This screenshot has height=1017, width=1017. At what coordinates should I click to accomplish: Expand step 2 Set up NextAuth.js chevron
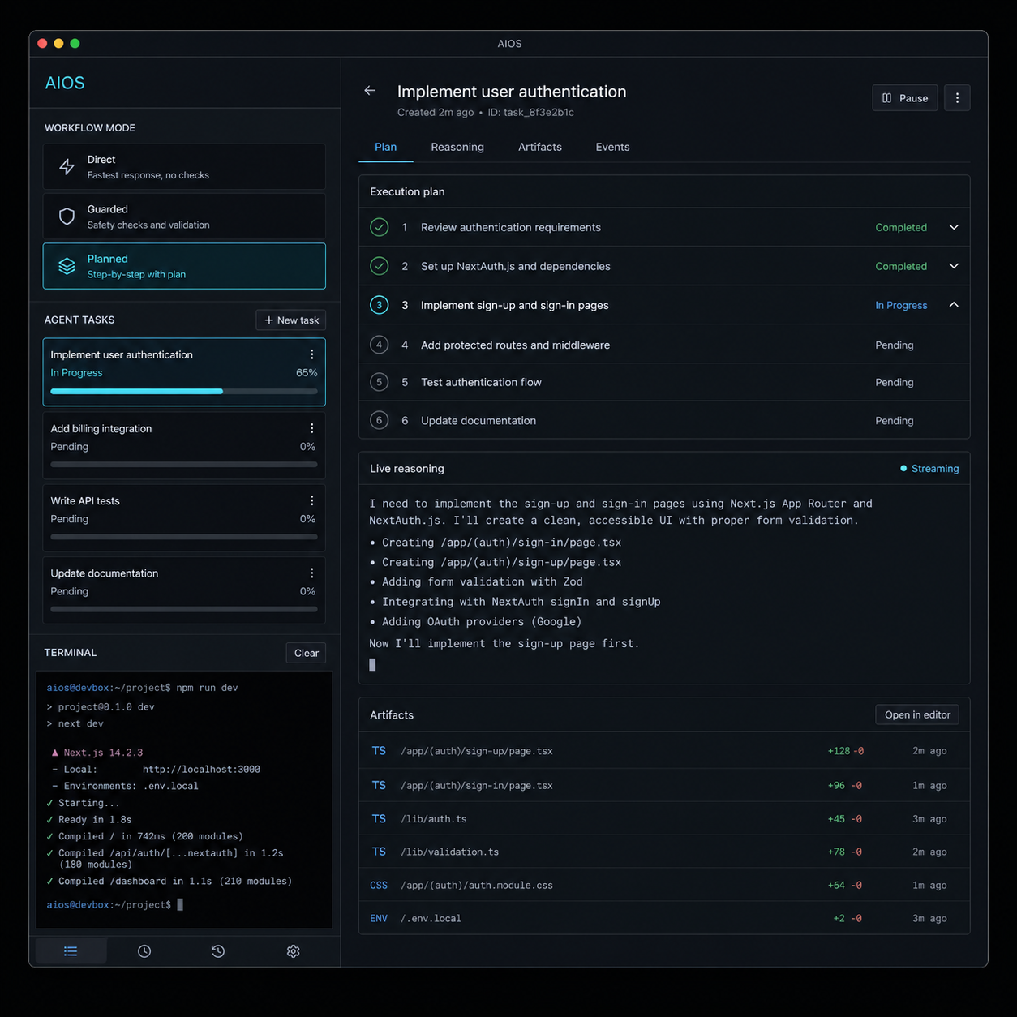tap(954, 266)
